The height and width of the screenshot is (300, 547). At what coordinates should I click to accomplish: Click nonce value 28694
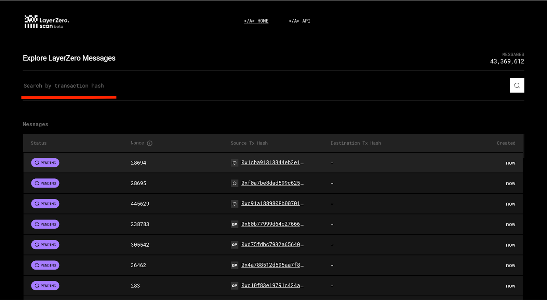pos(138,163)
